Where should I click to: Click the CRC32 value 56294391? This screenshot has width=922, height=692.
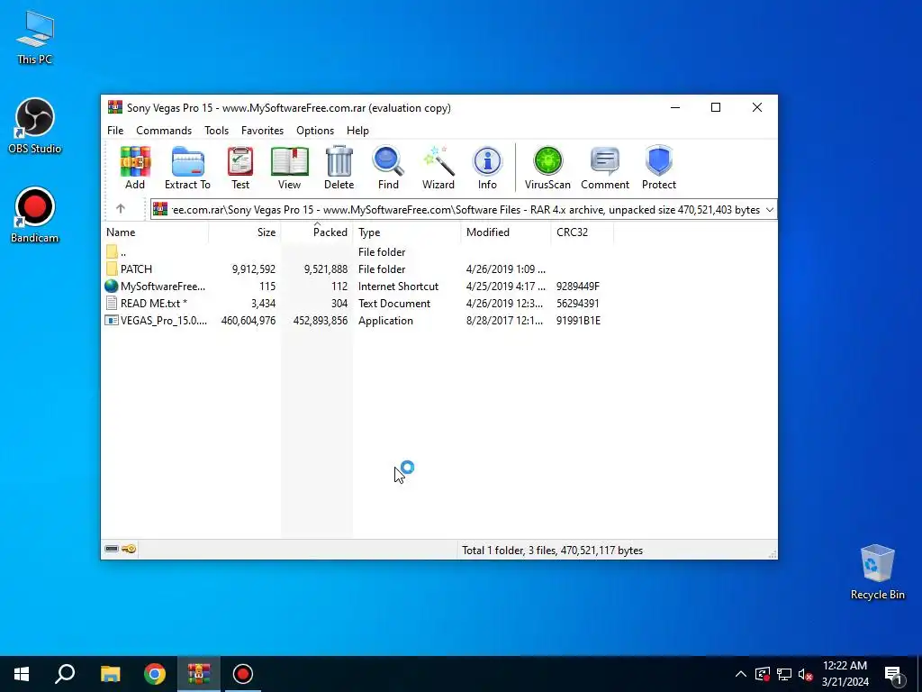(577, 304)
